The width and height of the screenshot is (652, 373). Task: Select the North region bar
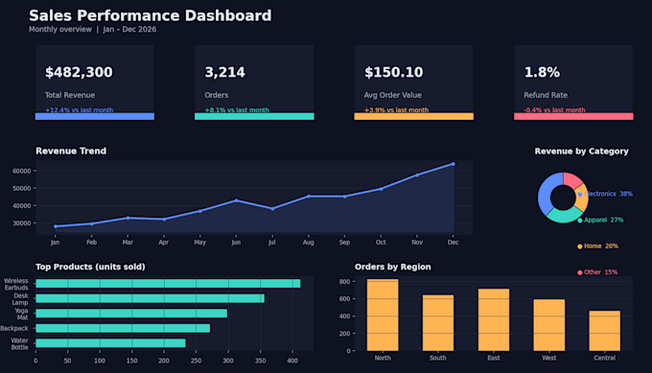tap(383, 315)
